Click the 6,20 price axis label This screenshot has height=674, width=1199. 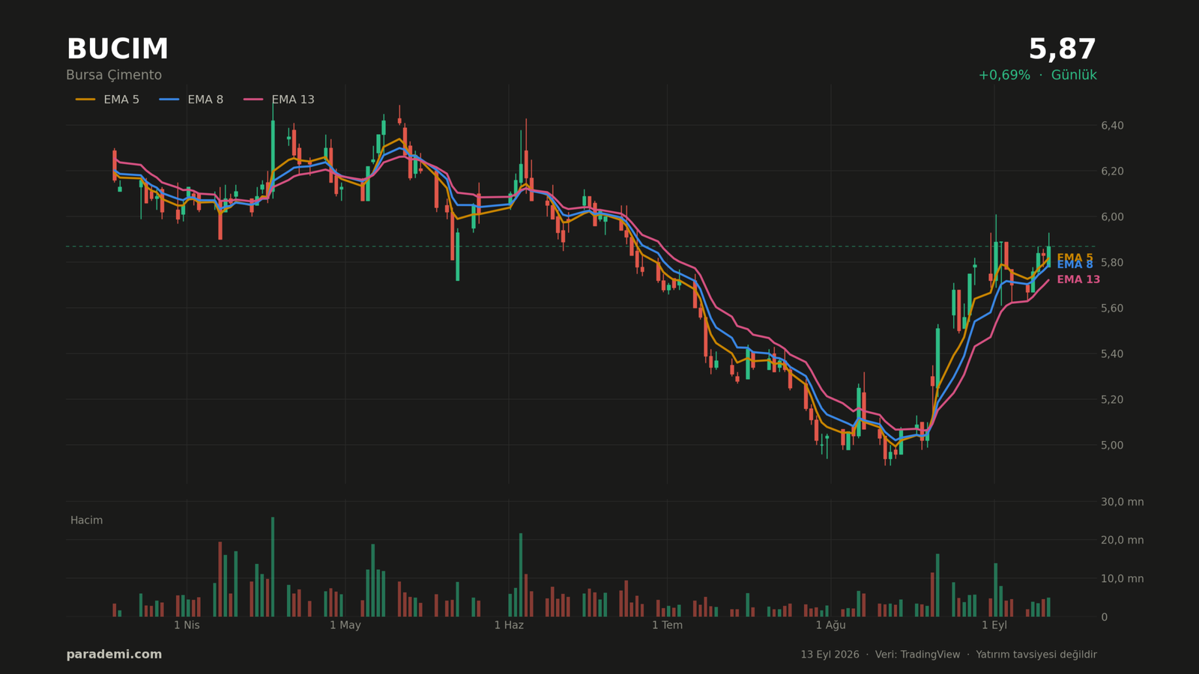1112,171
